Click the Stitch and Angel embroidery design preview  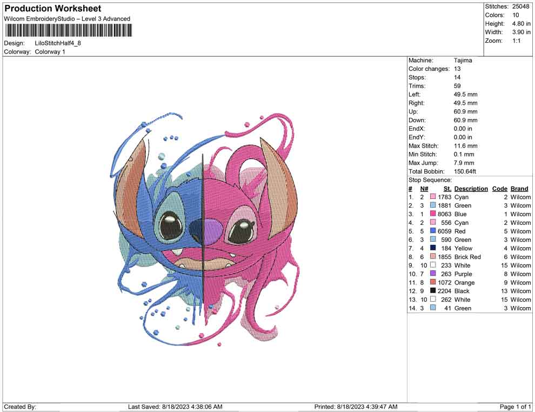(x=205, y=229)
